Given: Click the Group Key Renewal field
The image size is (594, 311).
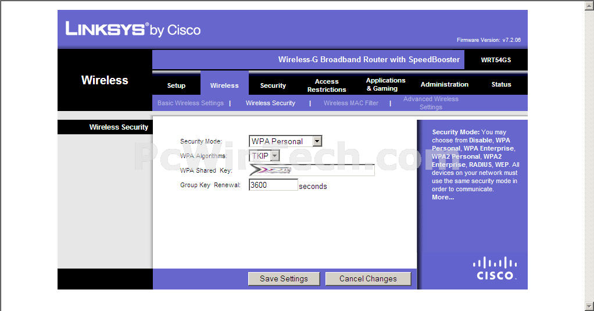Looking at the screenshot, I should tap(273, 185).
